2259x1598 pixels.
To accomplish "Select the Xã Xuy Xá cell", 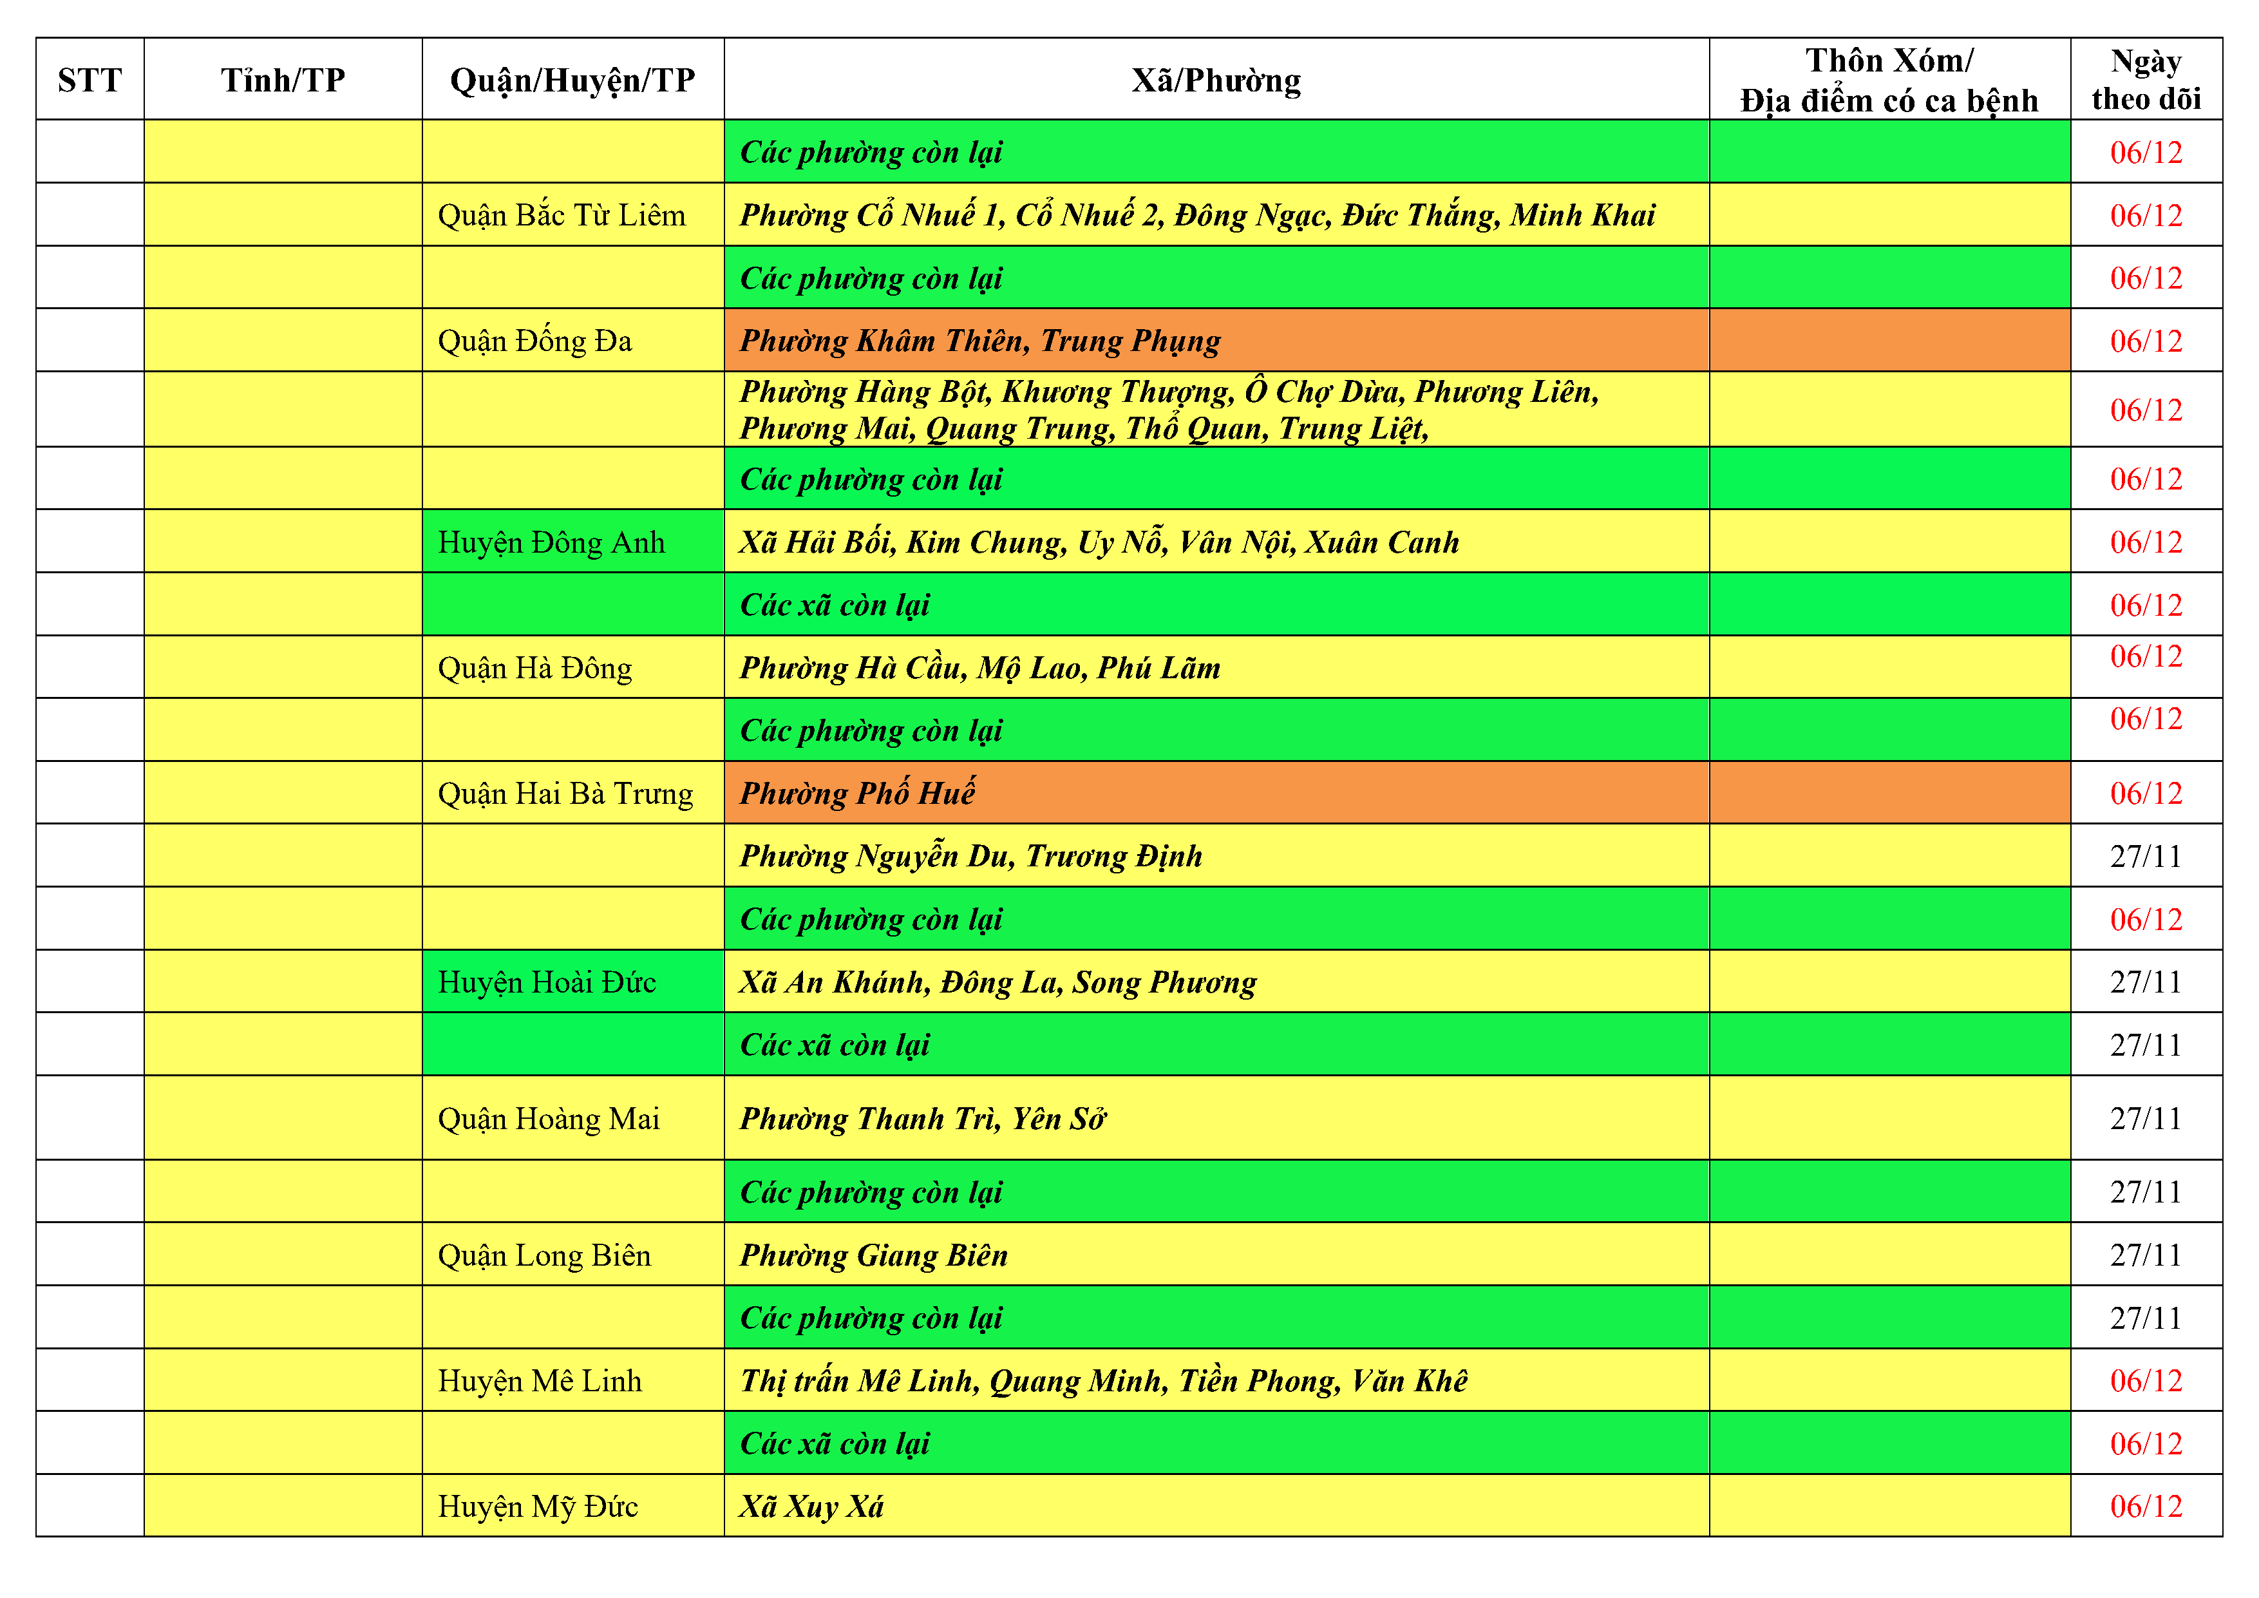I will pos(811,1507).
